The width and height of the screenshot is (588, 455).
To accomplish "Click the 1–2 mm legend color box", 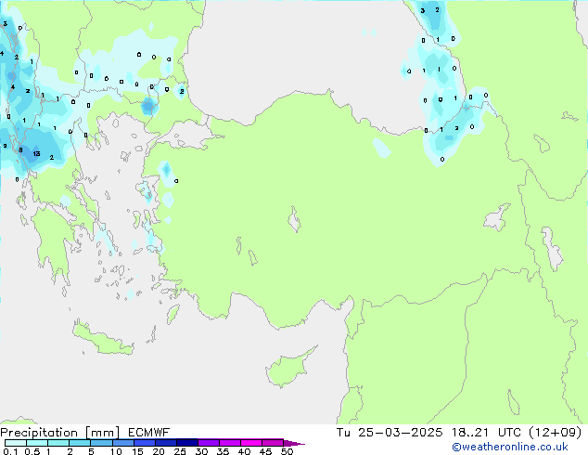I will click(x=58, y=443).
